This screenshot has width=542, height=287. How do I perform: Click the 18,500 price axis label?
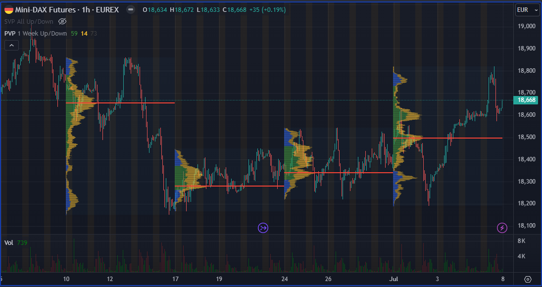(527, 137)
